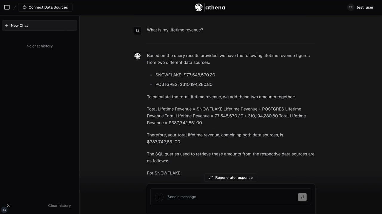Open test_user account menu

(365, 7)
